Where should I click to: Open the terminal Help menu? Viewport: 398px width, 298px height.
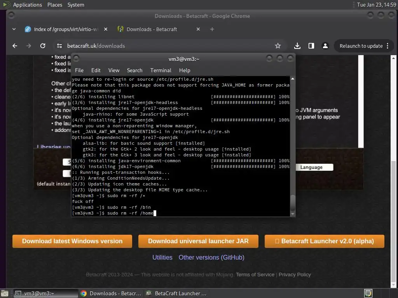[185, 71]
